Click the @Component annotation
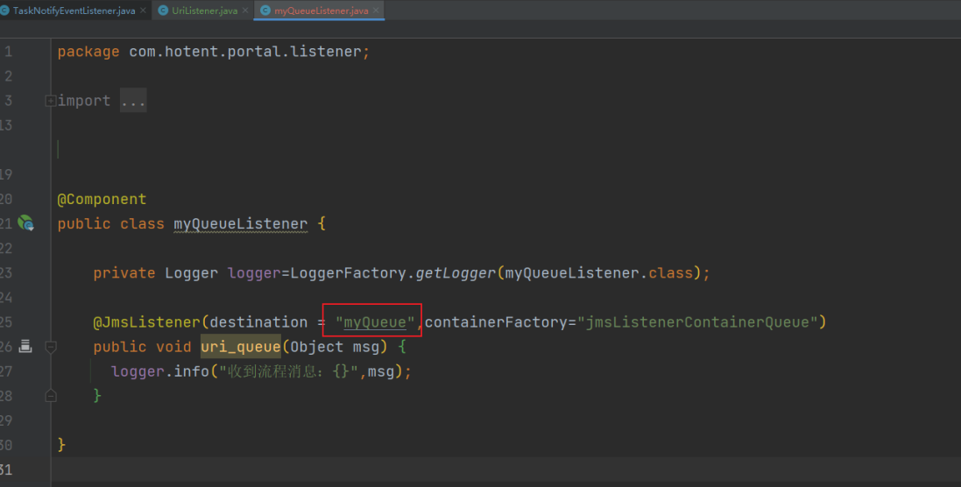961x487 pixels. (102, 199)
